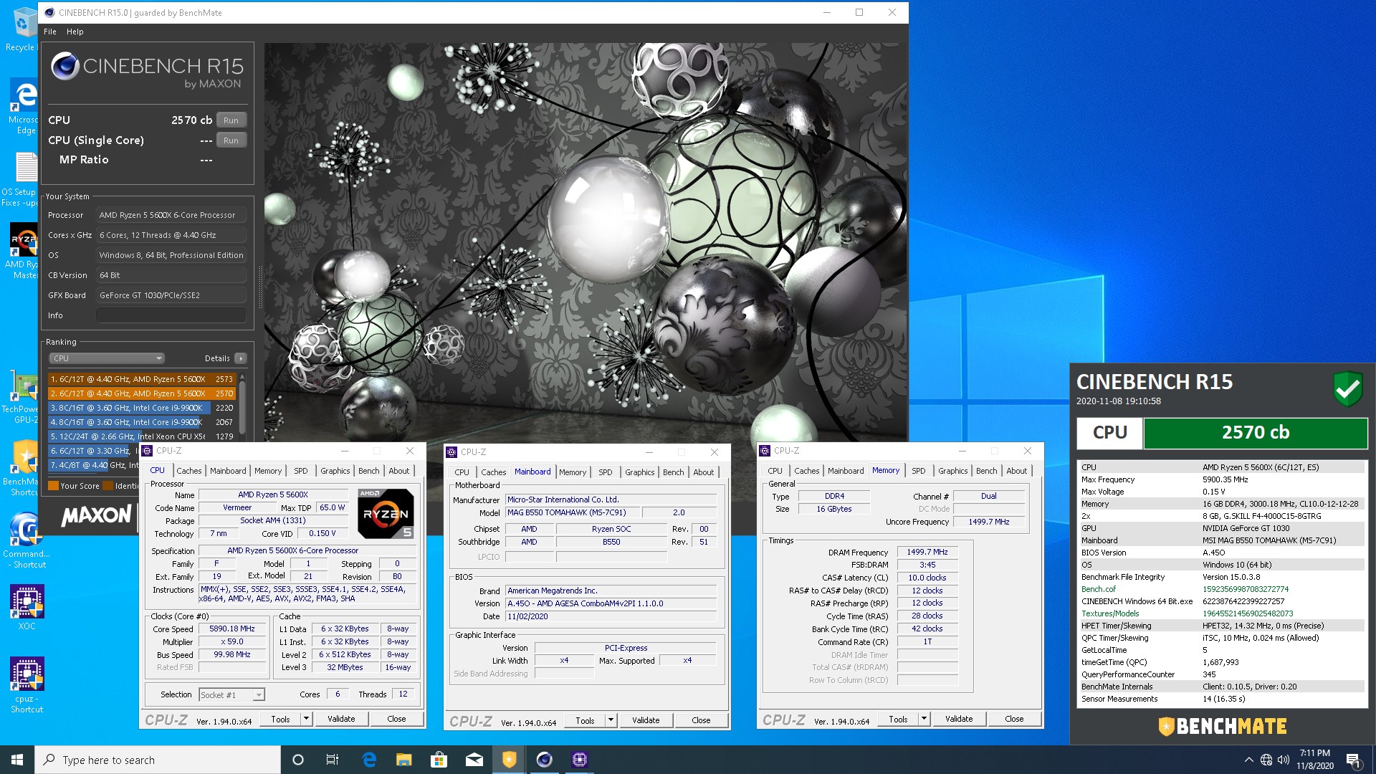Open About tab in CPU-Z Mainboard window

(x=704, y=472)
